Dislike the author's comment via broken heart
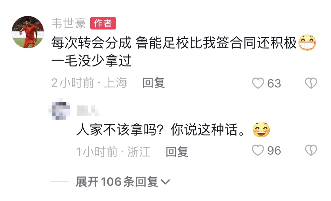The image size is (331, 201). [x=311, y=84]
